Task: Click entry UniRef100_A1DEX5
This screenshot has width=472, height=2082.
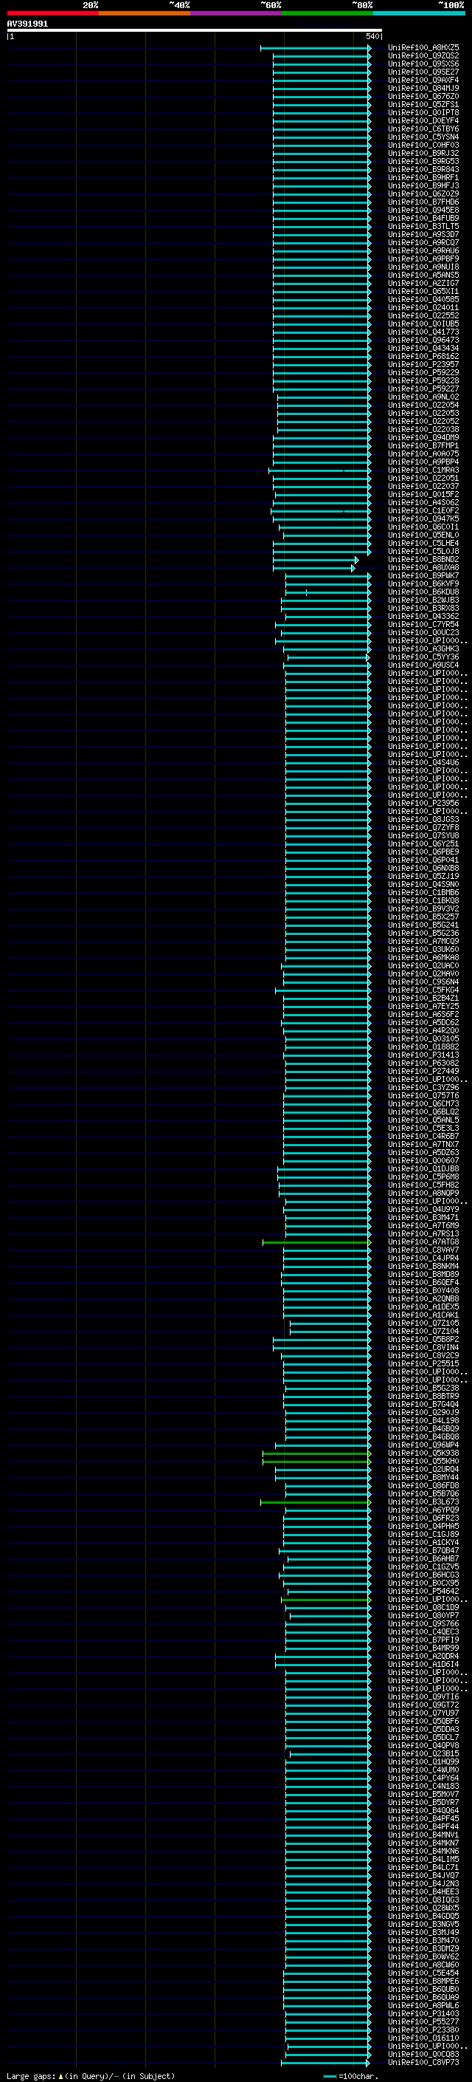Action: 423,1307
